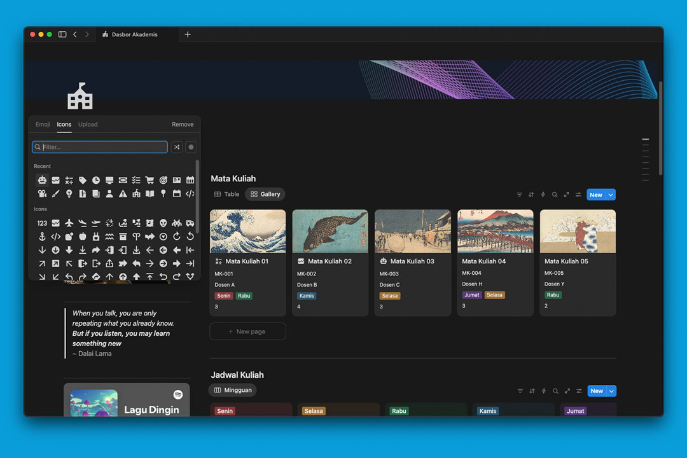Select the open book icon
Screen dimensions: 687x458
coord(150,193)
